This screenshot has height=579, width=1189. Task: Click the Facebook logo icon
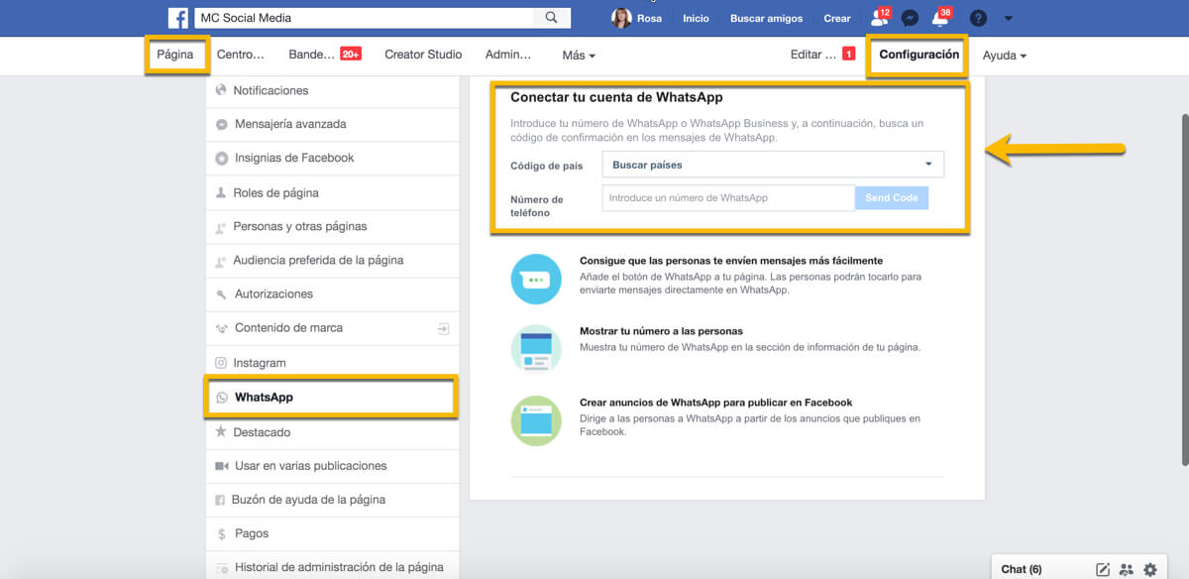point(178,18)
